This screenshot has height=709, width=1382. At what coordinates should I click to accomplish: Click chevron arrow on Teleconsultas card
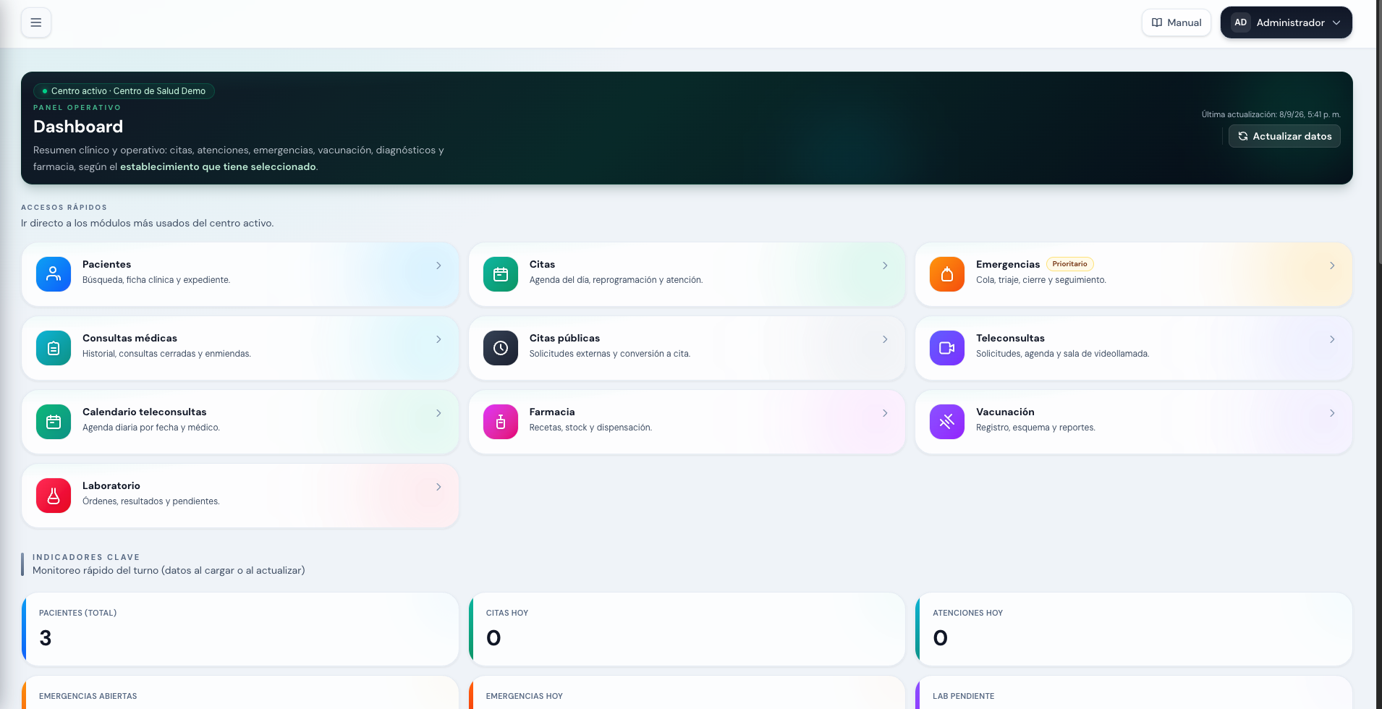pos(1332,339)
